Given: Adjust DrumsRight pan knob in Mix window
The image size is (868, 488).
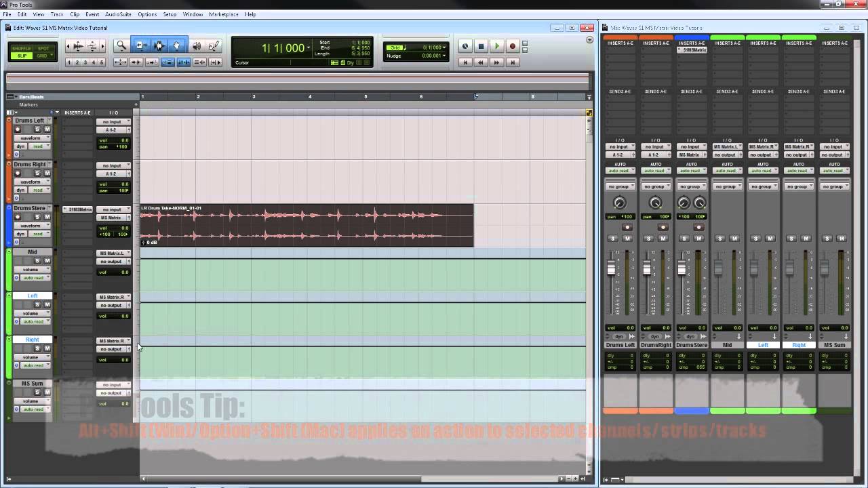Looking at the screenshot, I should coord(655,203).
